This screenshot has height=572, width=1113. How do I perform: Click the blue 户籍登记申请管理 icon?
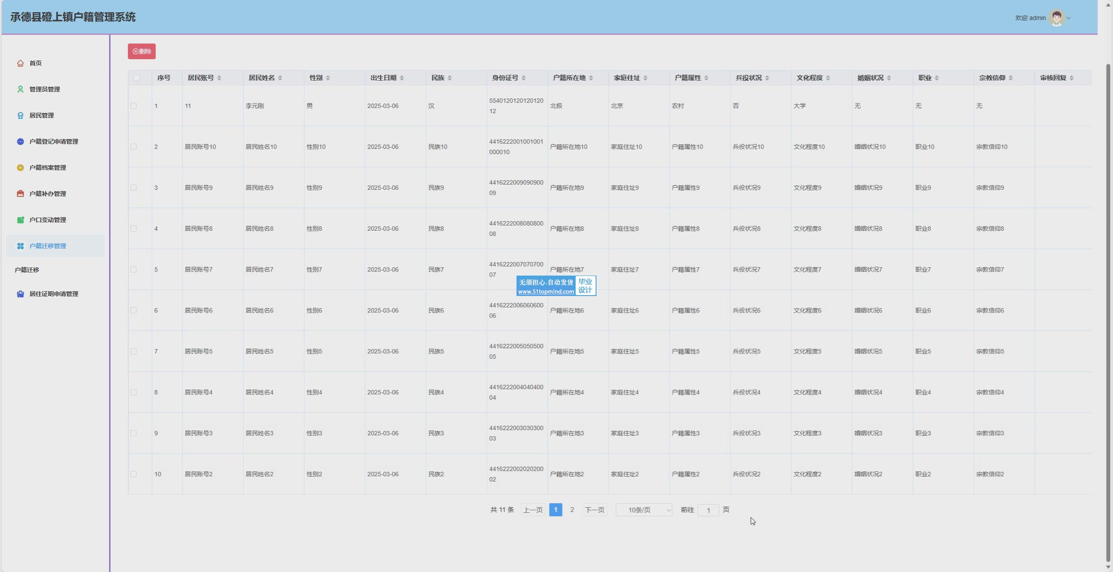point(20,141)
